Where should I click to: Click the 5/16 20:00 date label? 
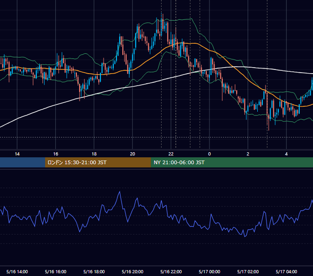point(133,271)
